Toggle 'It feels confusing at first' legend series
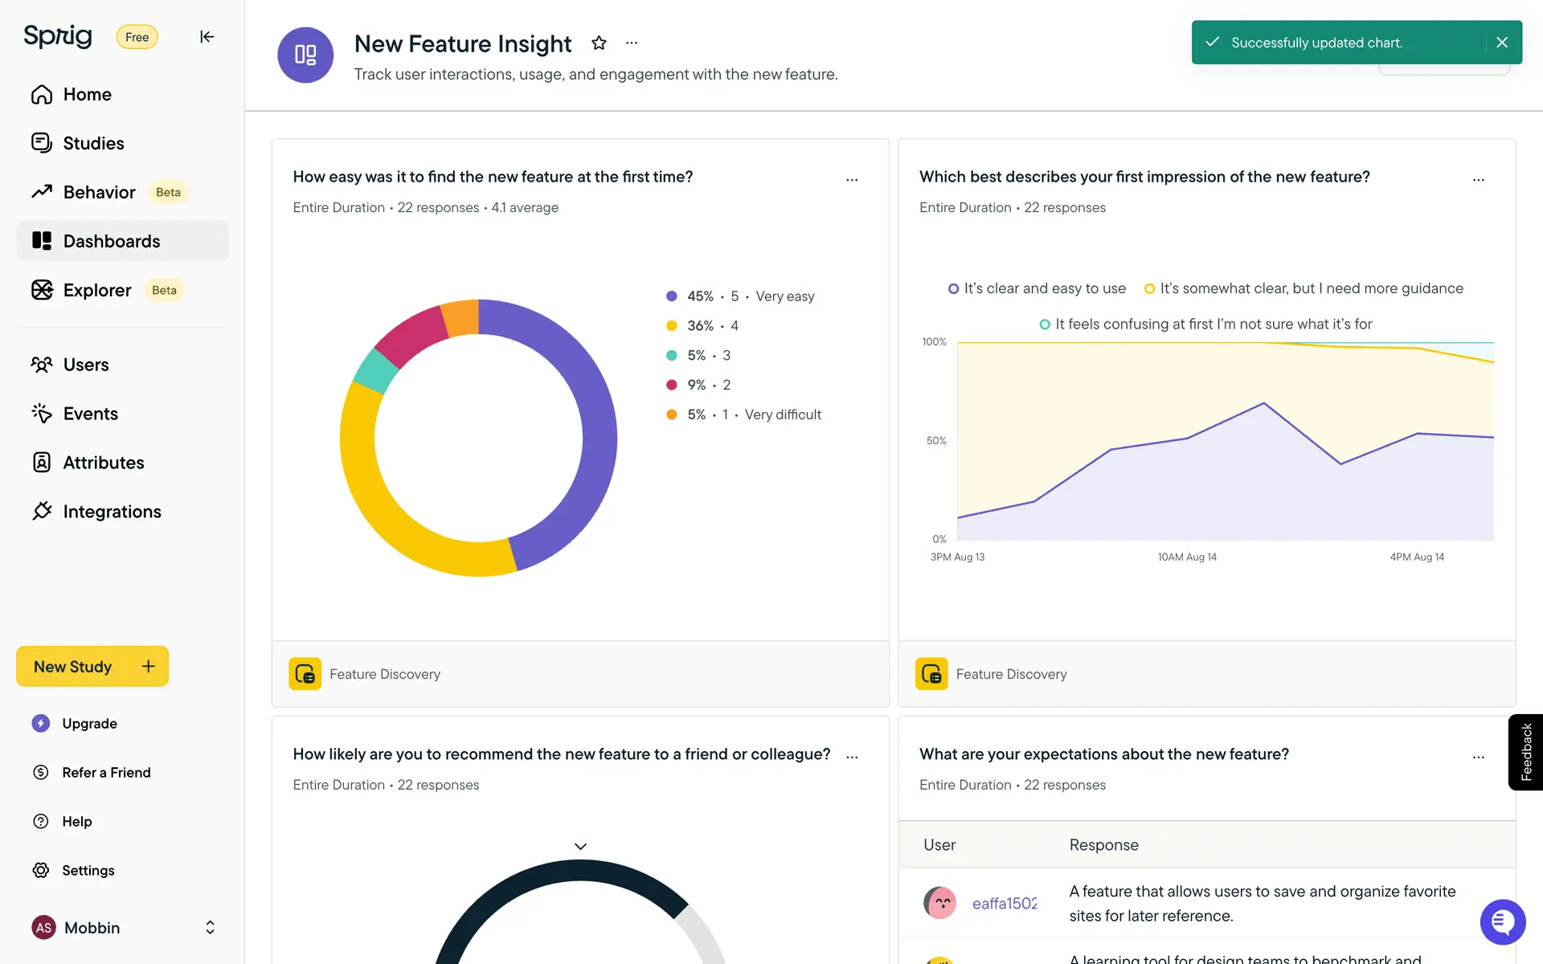The height and width of the screenshot is (964, 1543). pos(1205,324)
